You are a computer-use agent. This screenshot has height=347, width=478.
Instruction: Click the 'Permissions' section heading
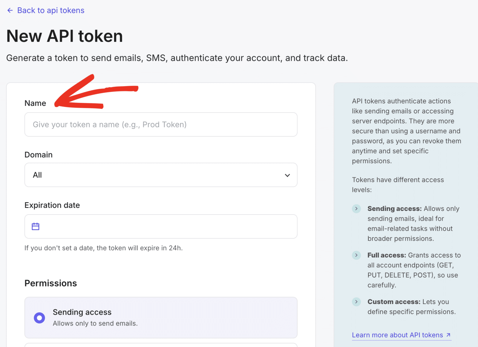[x=51, y=283]
